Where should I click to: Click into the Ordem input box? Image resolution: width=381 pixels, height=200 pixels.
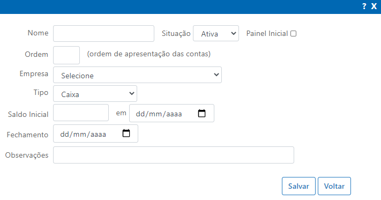66,55
